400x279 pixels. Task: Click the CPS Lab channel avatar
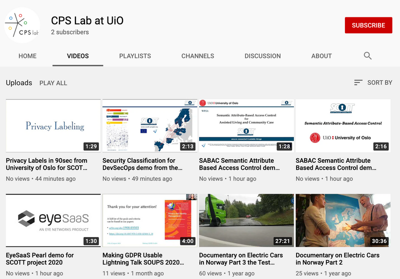(x=22, y=25)
